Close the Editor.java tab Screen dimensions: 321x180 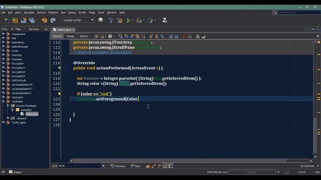pyautogui.click(x=74, y=30)
